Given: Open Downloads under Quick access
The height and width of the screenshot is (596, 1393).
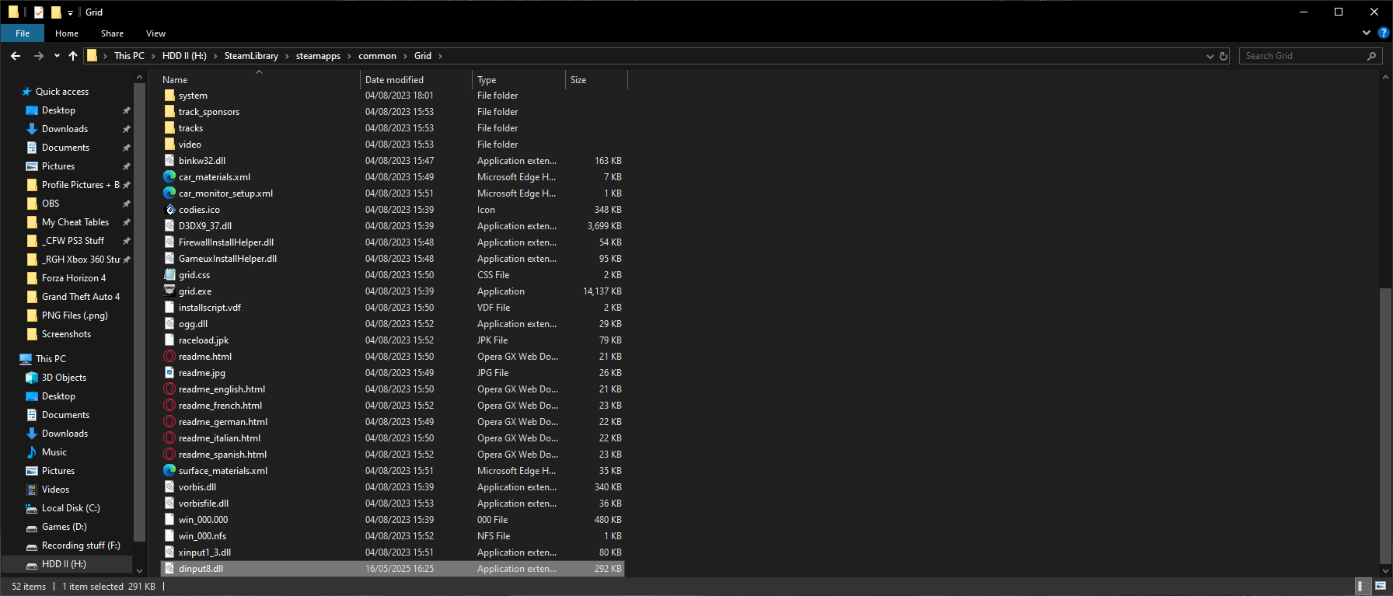Looking at the screenshot, I should [x=65, y=129].
